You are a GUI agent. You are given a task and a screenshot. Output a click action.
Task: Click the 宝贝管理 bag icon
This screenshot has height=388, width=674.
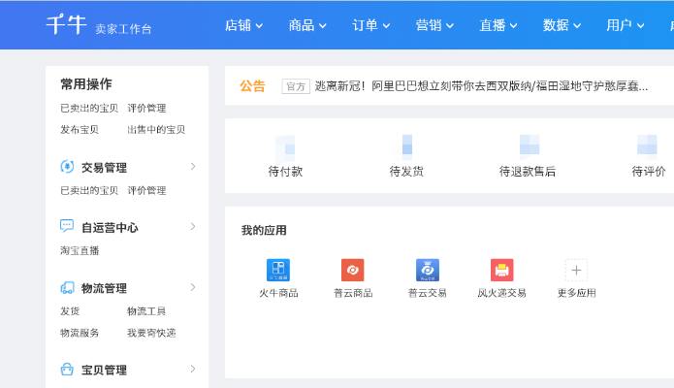67,370
